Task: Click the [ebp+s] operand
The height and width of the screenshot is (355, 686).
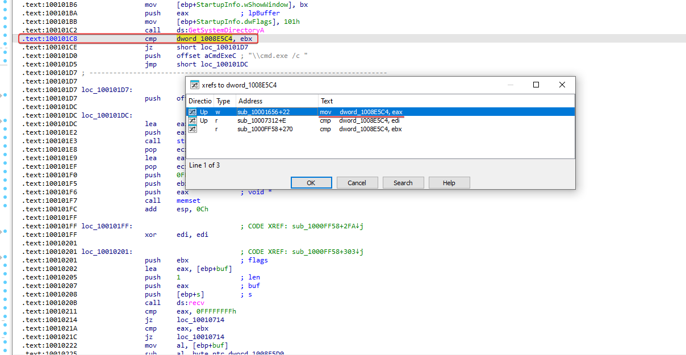Action: coord(190,294)
